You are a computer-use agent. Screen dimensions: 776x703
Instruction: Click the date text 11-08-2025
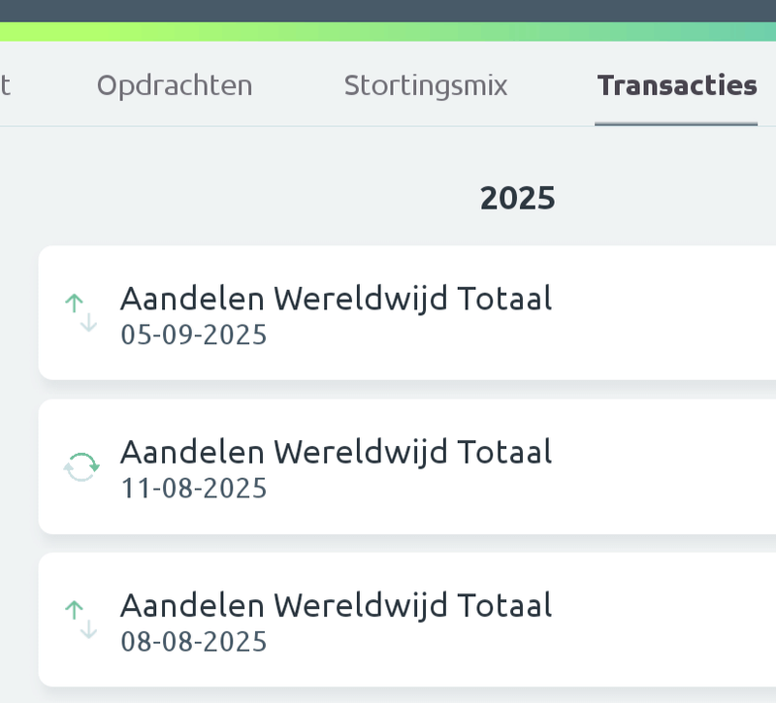coord(194,489)
